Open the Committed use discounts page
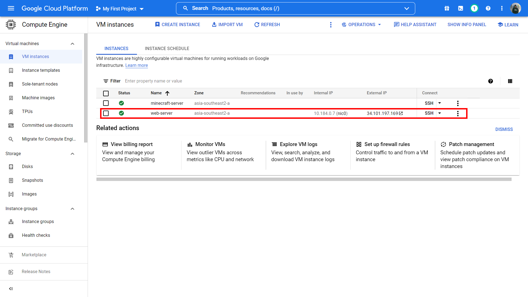Viewport: 528px width, 297px height. pos(47,125)
